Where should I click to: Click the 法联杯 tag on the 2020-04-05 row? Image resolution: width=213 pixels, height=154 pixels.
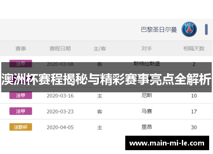21,127
